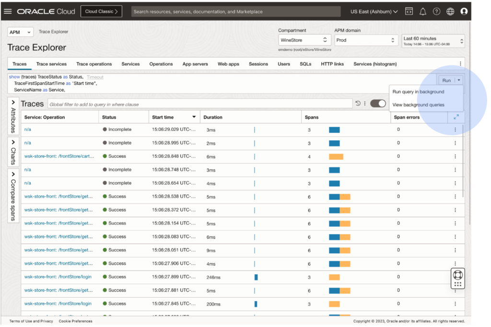This screenshot has width=491, height=327.
Task: Open the wsk-store-front /frontStore/login trace link
Action: coord(58,277)
